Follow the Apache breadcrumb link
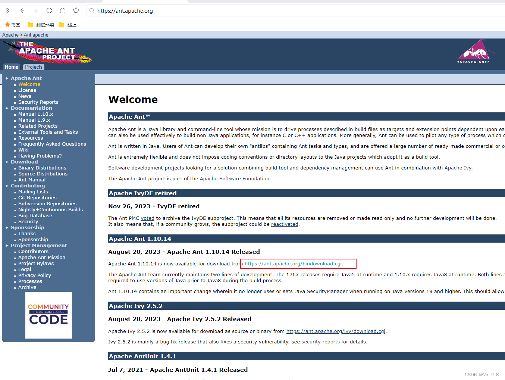The image size is (505, 380). pyautogui.click(x=10, y=35)
